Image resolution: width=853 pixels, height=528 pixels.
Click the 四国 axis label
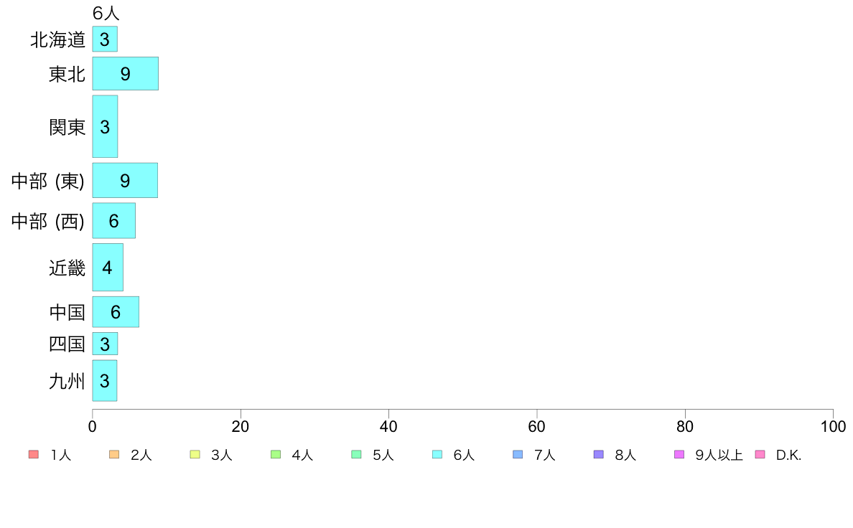tap(67, 344)
